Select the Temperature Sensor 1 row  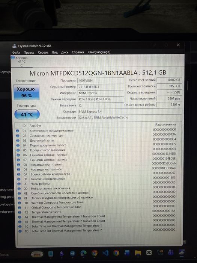pos(96,212)
